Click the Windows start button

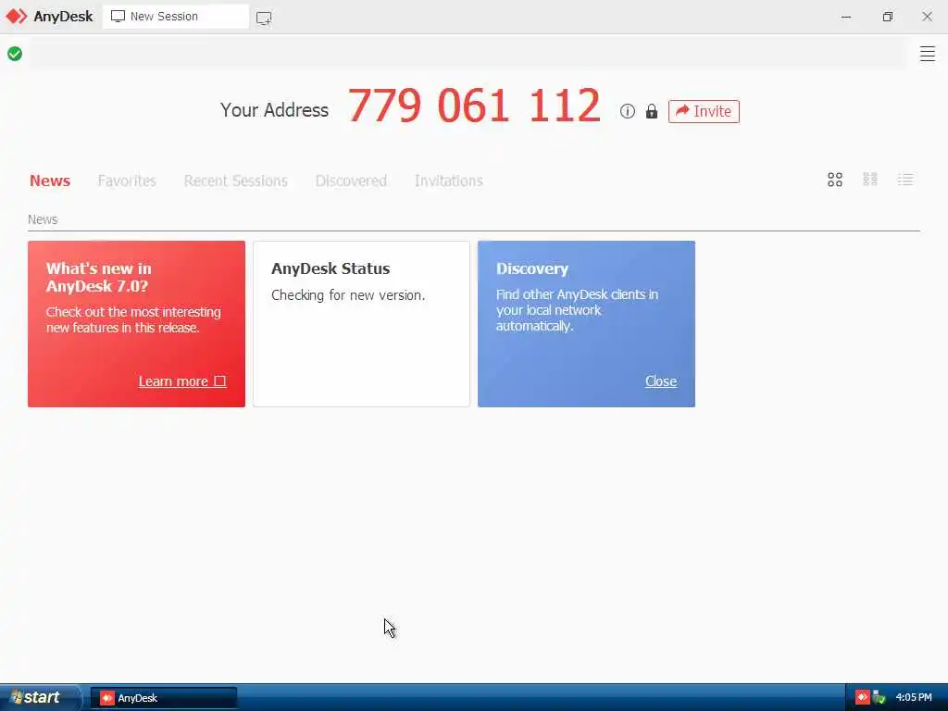[x=40, y=697]
